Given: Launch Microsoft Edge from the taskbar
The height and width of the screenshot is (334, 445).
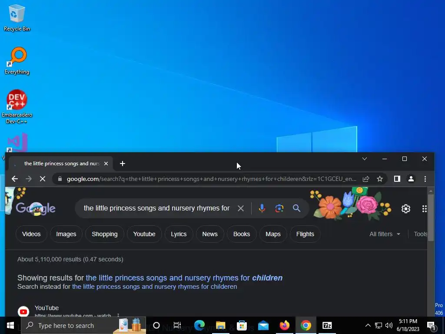Looking at the screenshot, I should (x=199, y=325).
